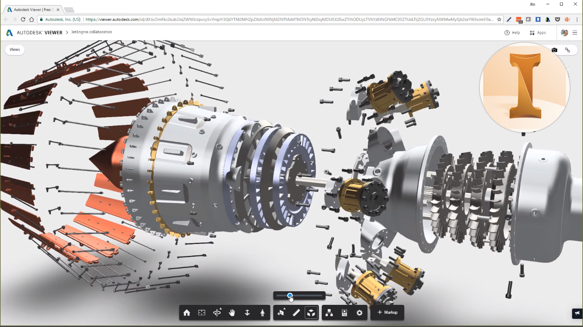Image resolution: width=583 pixels, height=327 pixels.
Task: Click the user profile avatar
Action: click(x=564, y=33)
